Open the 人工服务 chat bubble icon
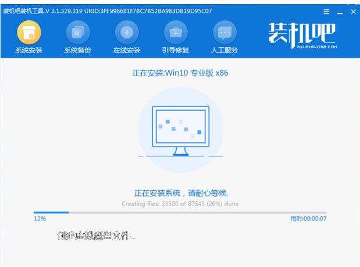Image resolution: width=360 pixels, height=267 pixels. click(225, 31)
